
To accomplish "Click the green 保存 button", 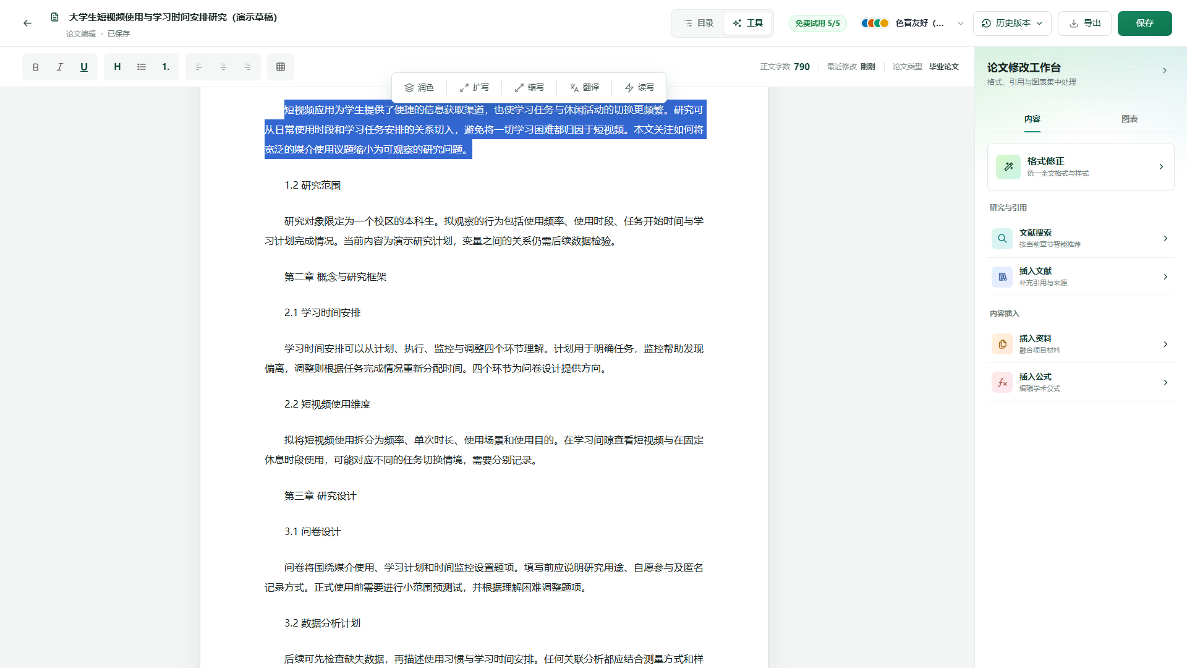I will point(1144,24).
